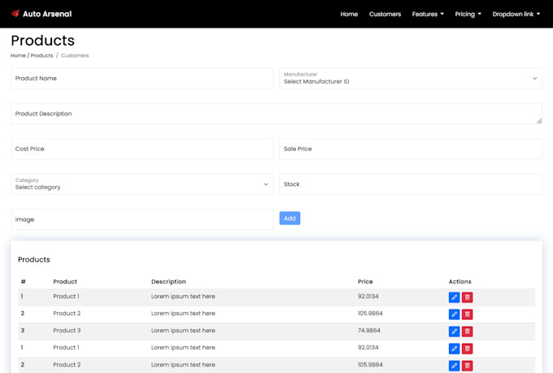553x373 pixels.
Task: Click the "#" column header
Action: click(x=24, y=281)
